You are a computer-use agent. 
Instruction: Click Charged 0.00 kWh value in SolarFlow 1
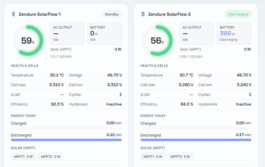pos(114,123)
